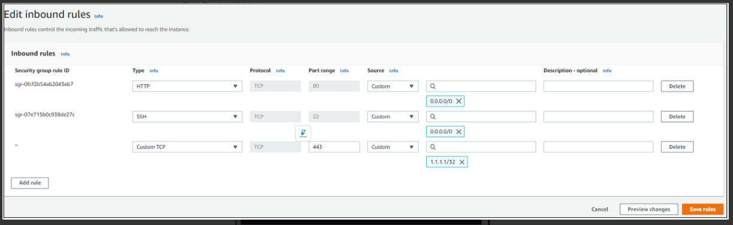The width and height of the screenshot is (733, 225).
Task: Click the disabled port range field showing 80
Action: (x=334, y=86)
